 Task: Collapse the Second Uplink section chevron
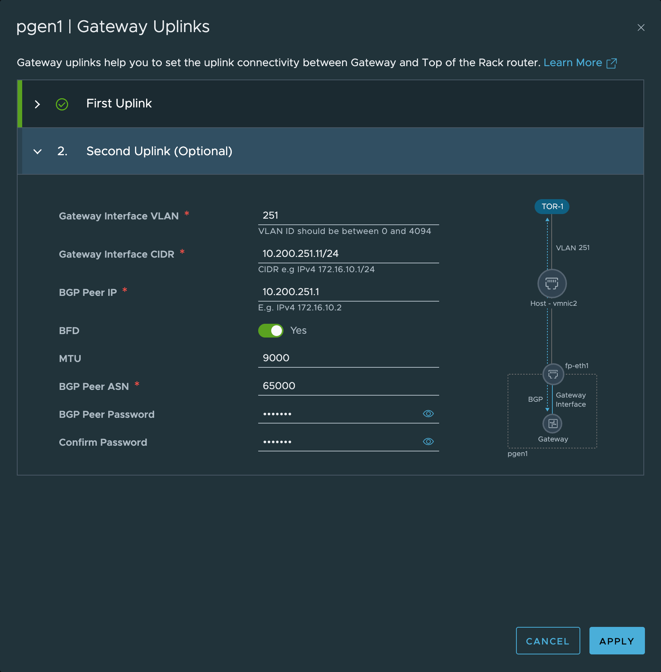point(37,151)
